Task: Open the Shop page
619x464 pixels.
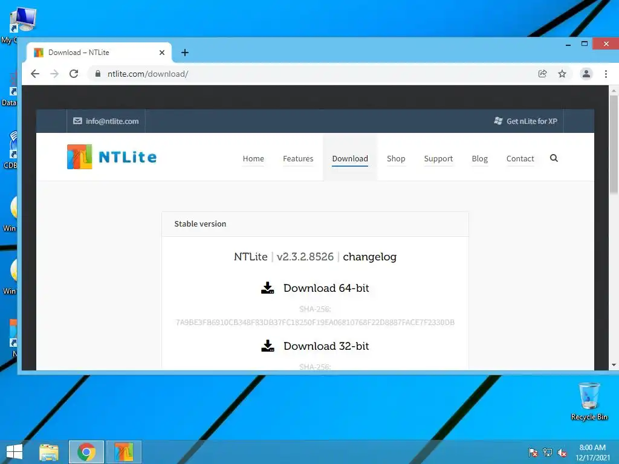Action: [396, 159]
